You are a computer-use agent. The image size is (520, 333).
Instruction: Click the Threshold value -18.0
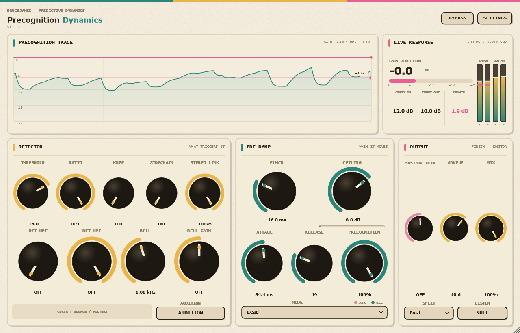click(32, 224)
